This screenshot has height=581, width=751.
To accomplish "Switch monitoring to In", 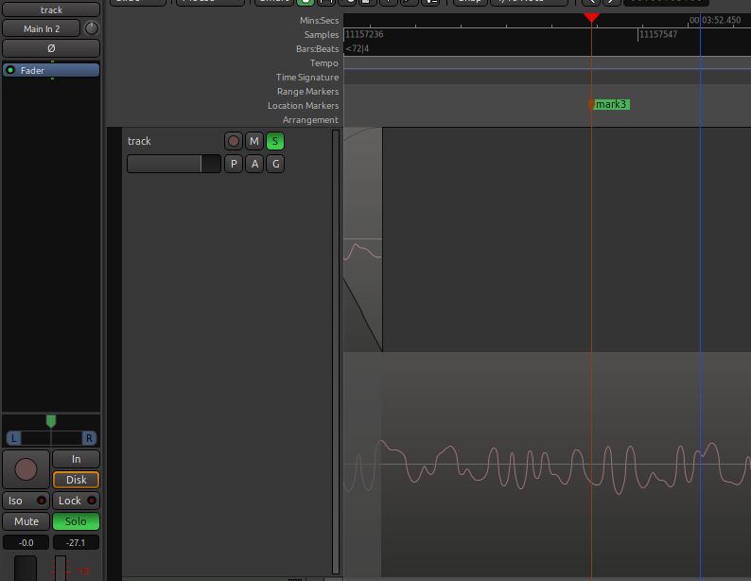I will coord(76,459).
